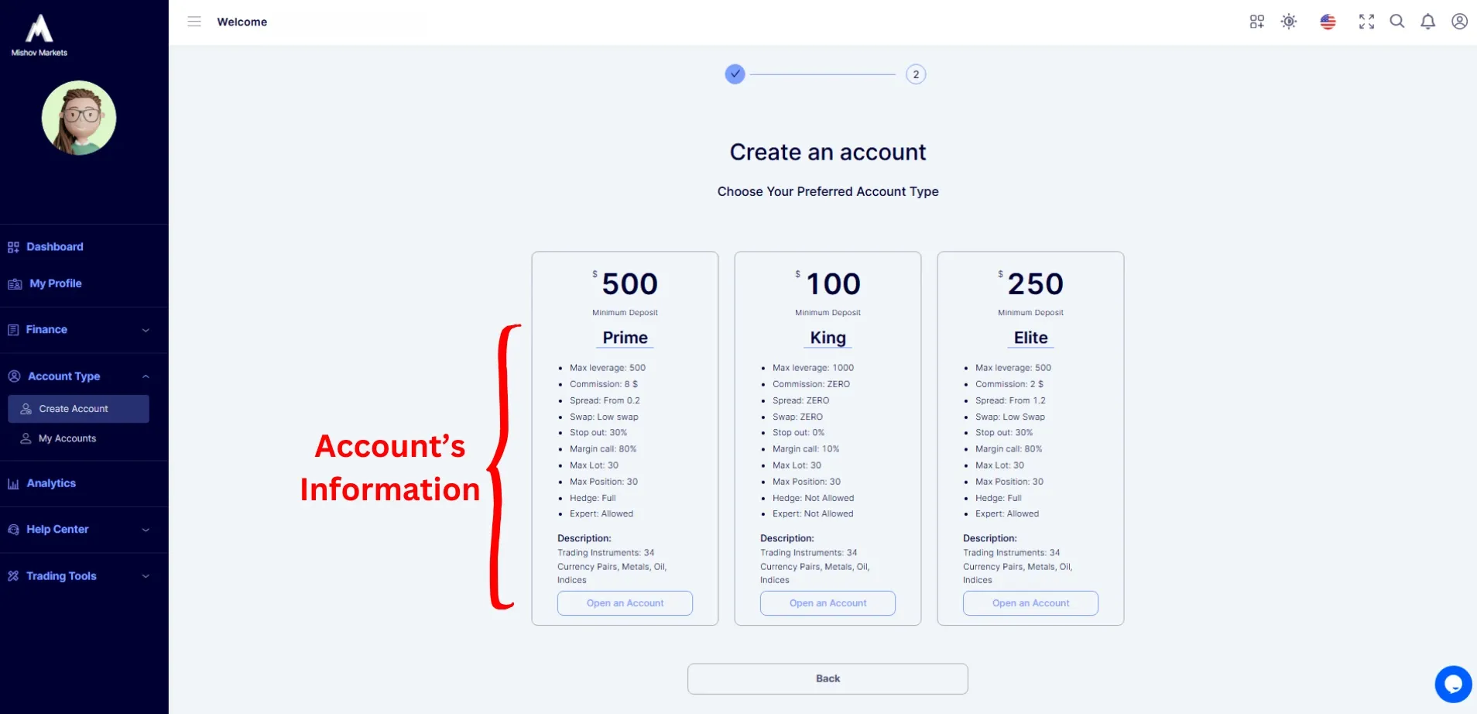Open the apps grid icon in header

click(x=1256, y=22)
